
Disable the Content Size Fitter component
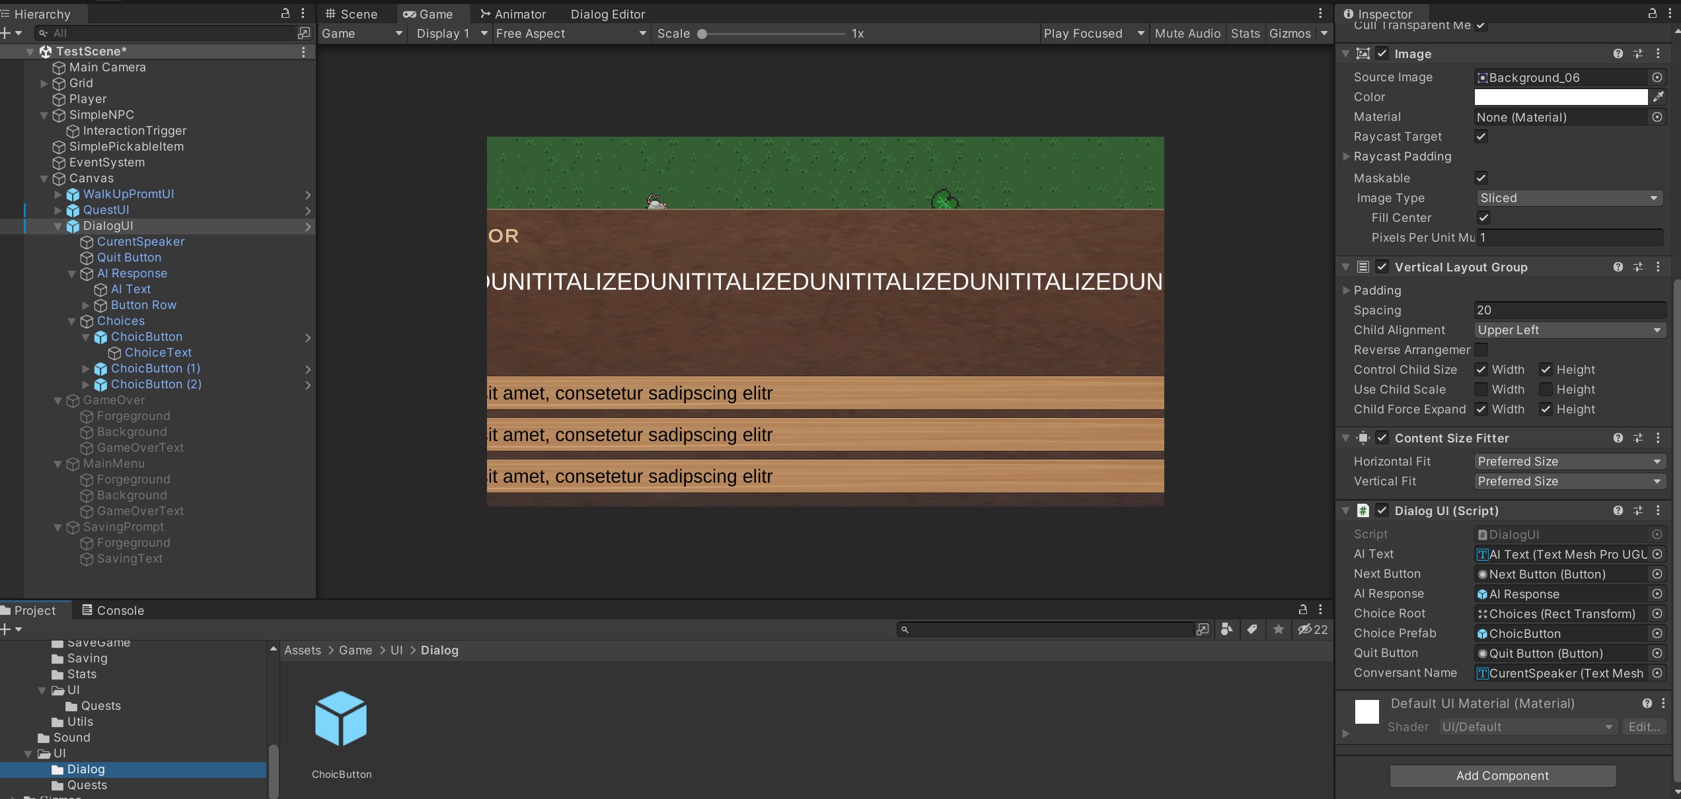coord(1382,438)
